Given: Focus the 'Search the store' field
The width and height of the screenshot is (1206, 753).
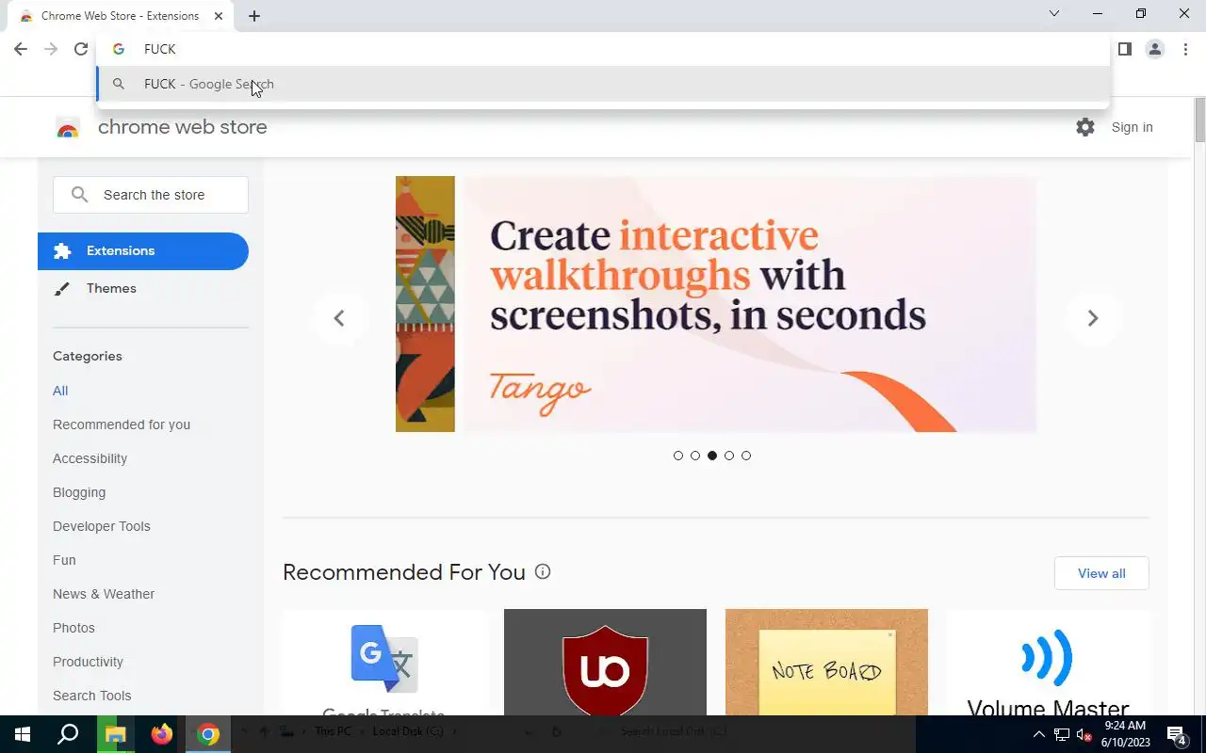Looking at the screenshot, I should 151,195.
